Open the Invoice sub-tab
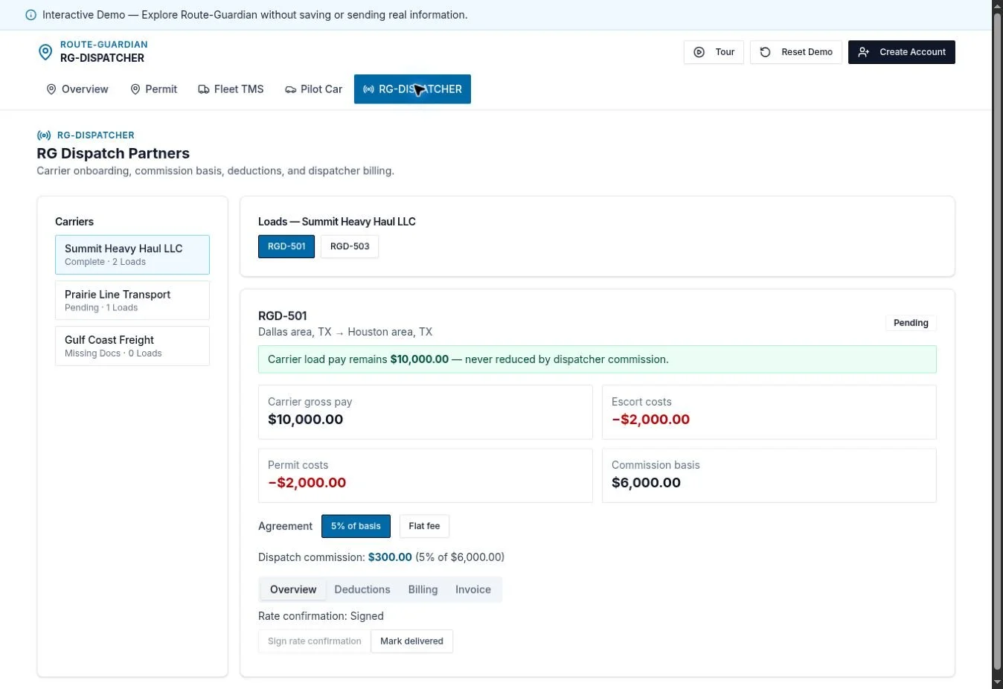The width and height of the screenshot is (1003, 689). (x=473, y=589)
